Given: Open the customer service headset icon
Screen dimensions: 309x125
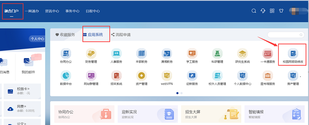Looking at the screenshot, I should coord(263,11).
